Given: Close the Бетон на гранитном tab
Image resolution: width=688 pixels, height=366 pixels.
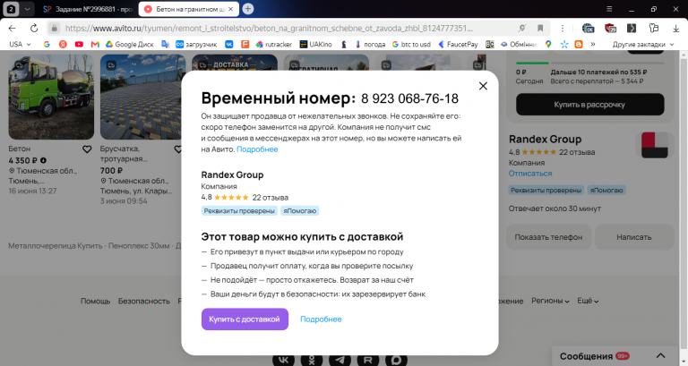Looking at the screenshot, I should 231,9.
